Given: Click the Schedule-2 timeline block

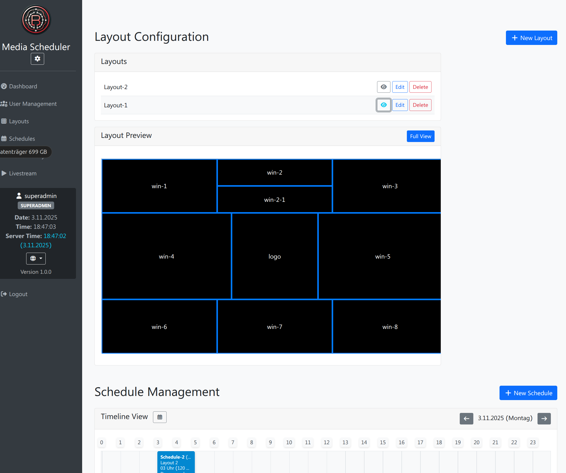Looking at the screenshot, I should click(176, 462).
